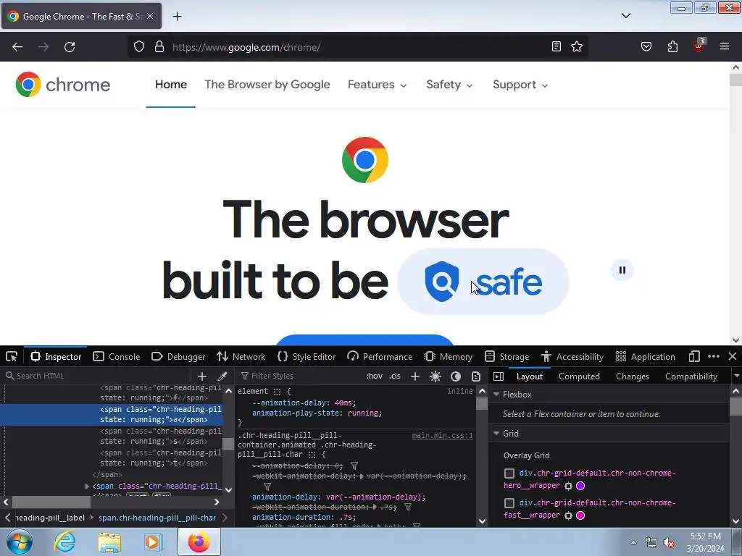Open the Application panel

click(646, 356)
